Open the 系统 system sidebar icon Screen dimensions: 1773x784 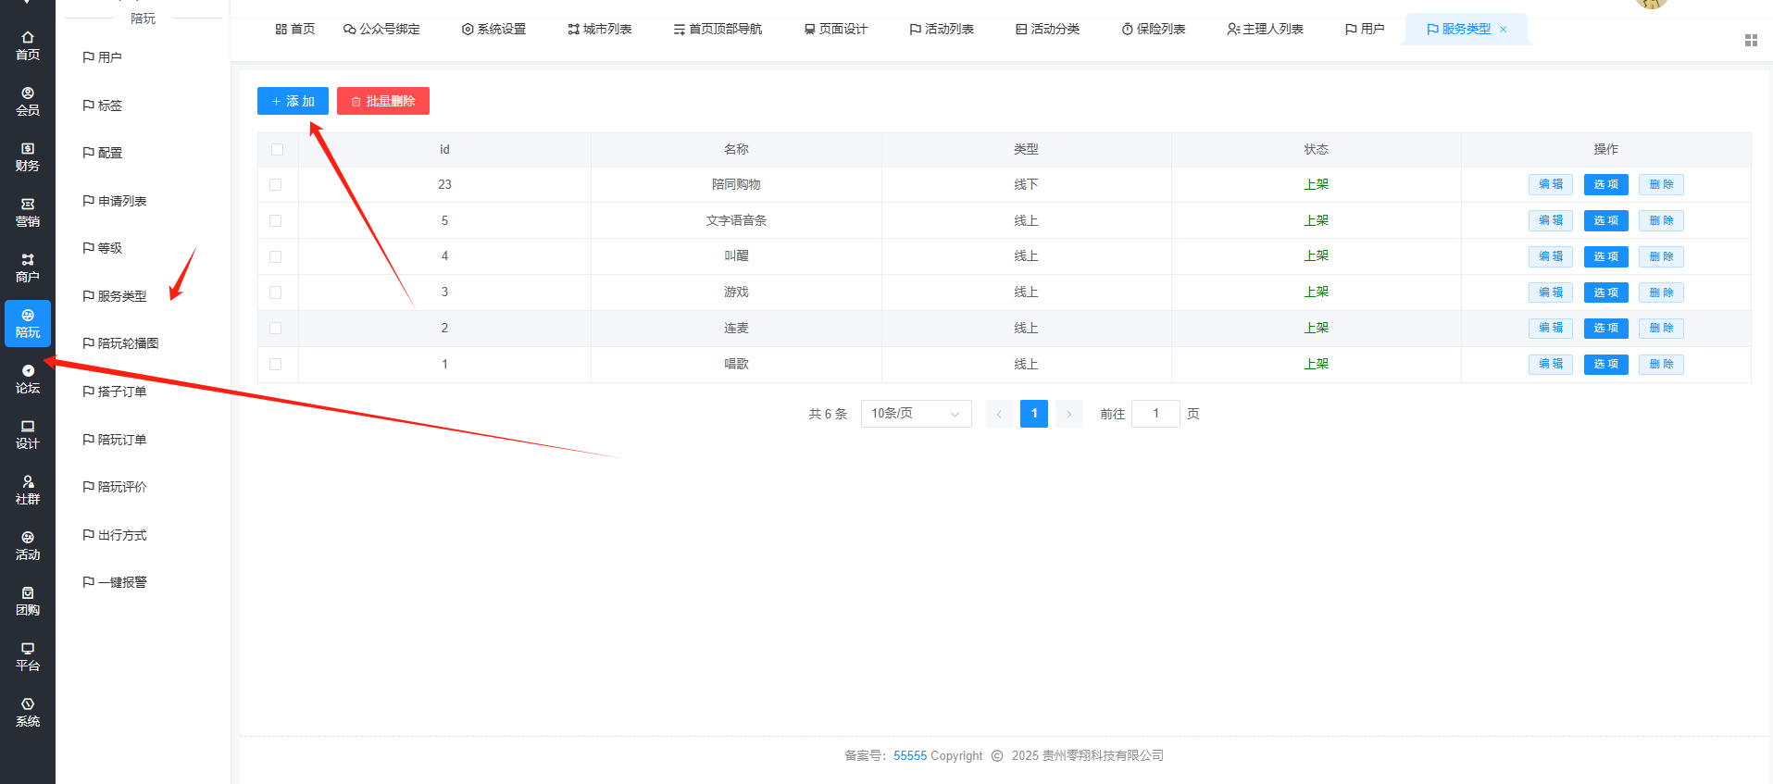28,712
